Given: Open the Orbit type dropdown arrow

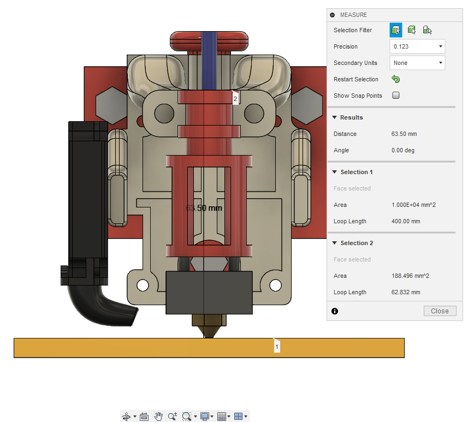Looking at the screenshot, I should (x=134, y=417).
